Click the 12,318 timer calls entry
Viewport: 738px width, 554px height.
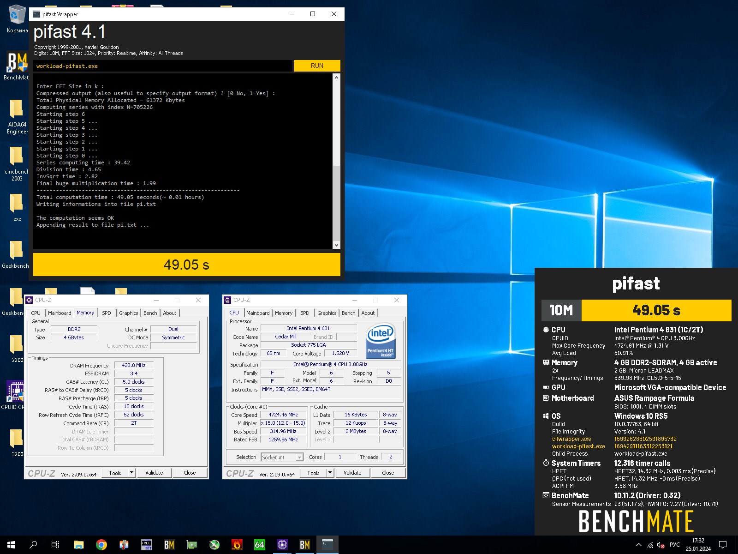pos(642,463)
